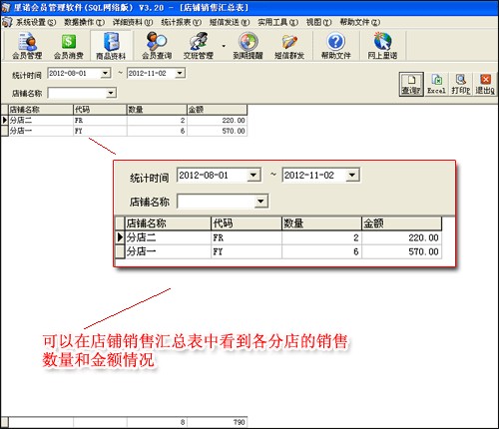Open the 店铺名称 combo box dropdown
The height and width of the screenshot is (429, 499).
click(x=111, y=93)
